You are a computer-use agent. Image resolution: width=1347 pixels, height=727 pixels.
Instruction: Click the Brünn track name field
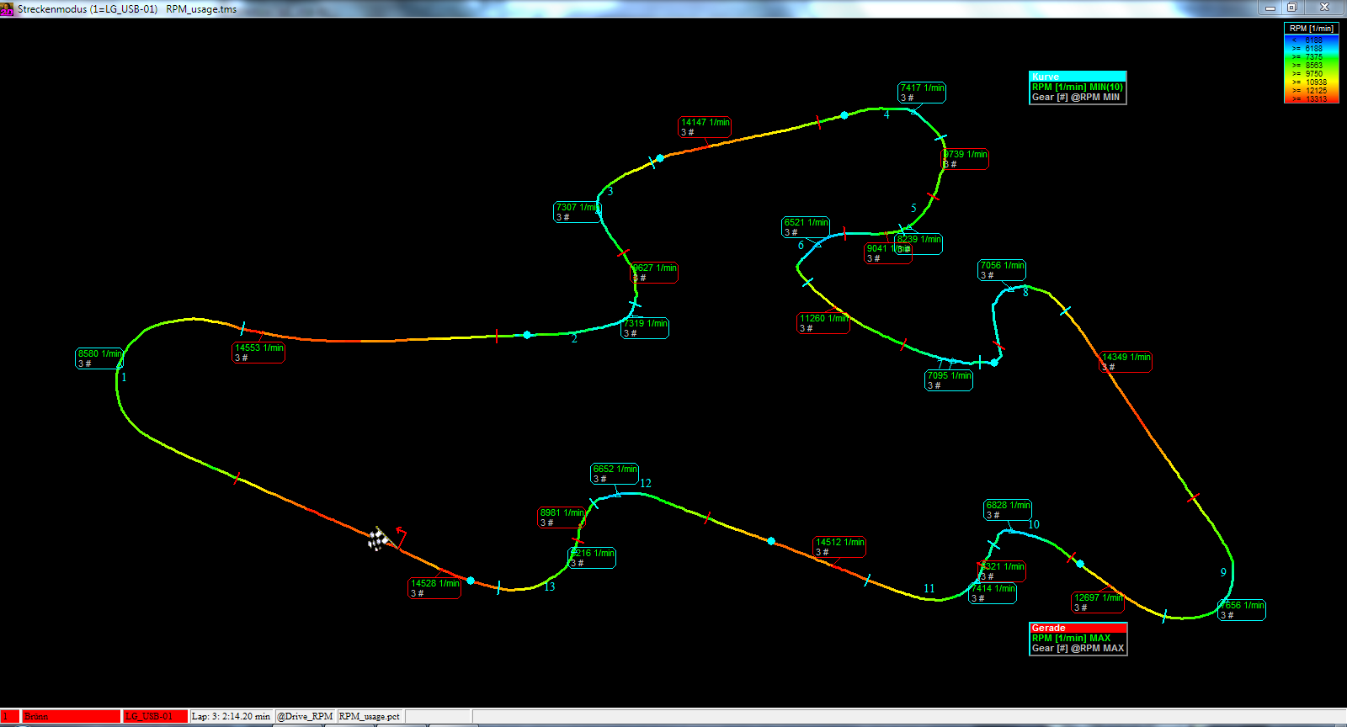71,716
